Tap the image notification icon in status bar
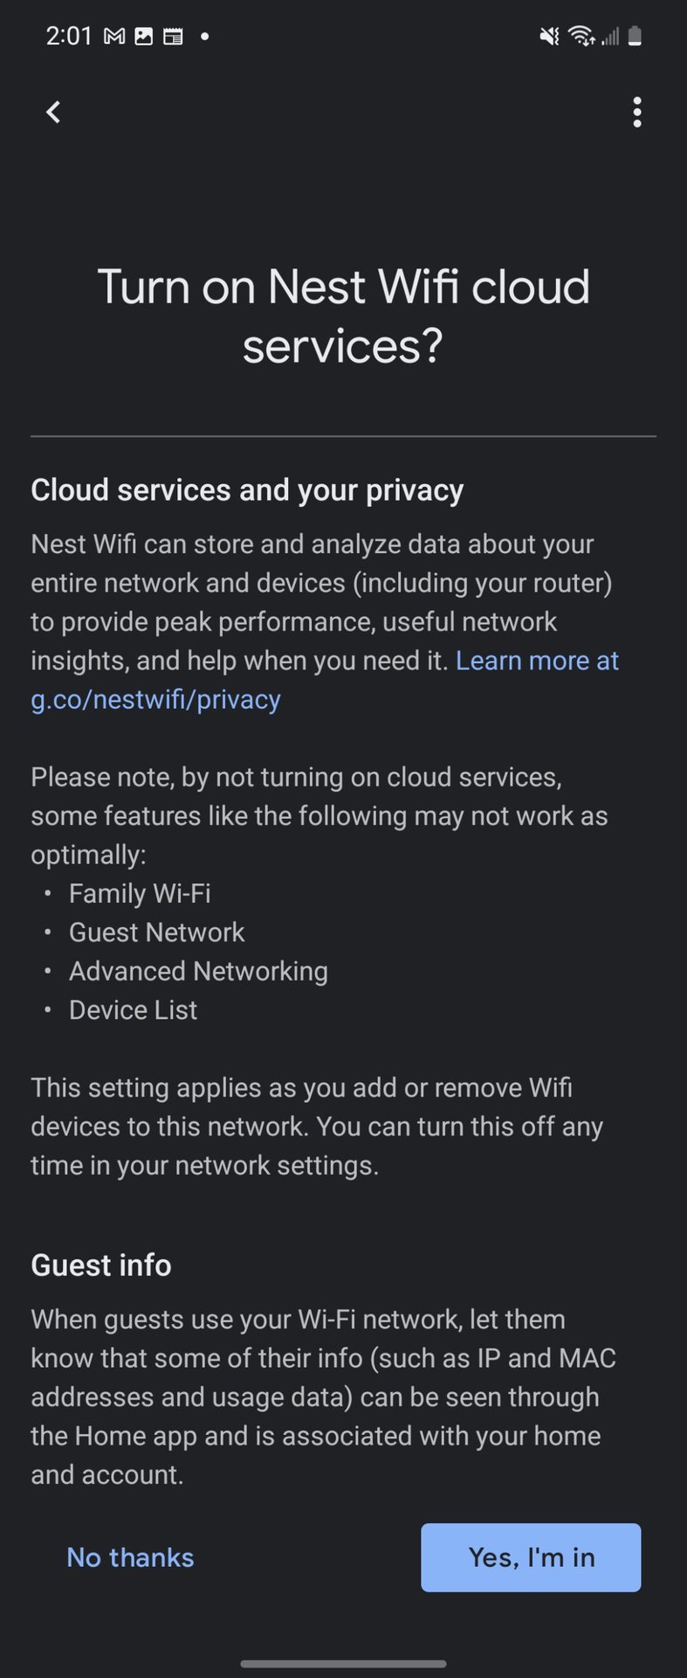Image resolution: width=687 pixels, height=1678 pixels. click(x=143, y=37)
